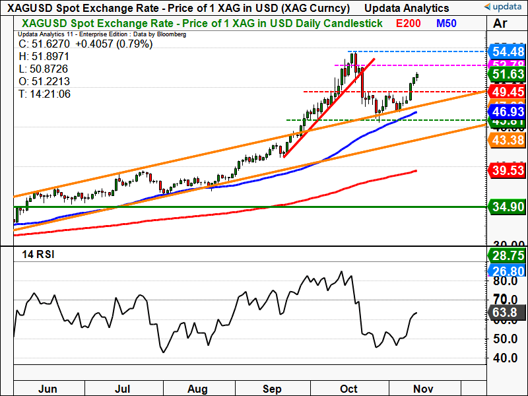Screen dimensions: 528x396
Task: Click the green 34.90 support level tag
Action: tap(506, 207)
